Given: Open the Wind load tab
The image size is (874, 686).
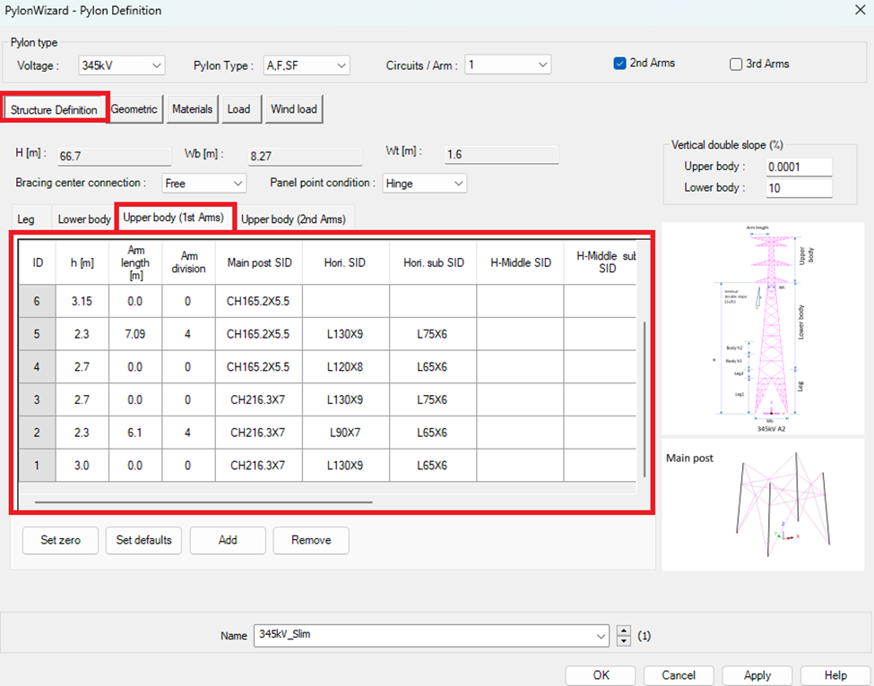Looking at the screenshot, I should click(x=293, y=109).
